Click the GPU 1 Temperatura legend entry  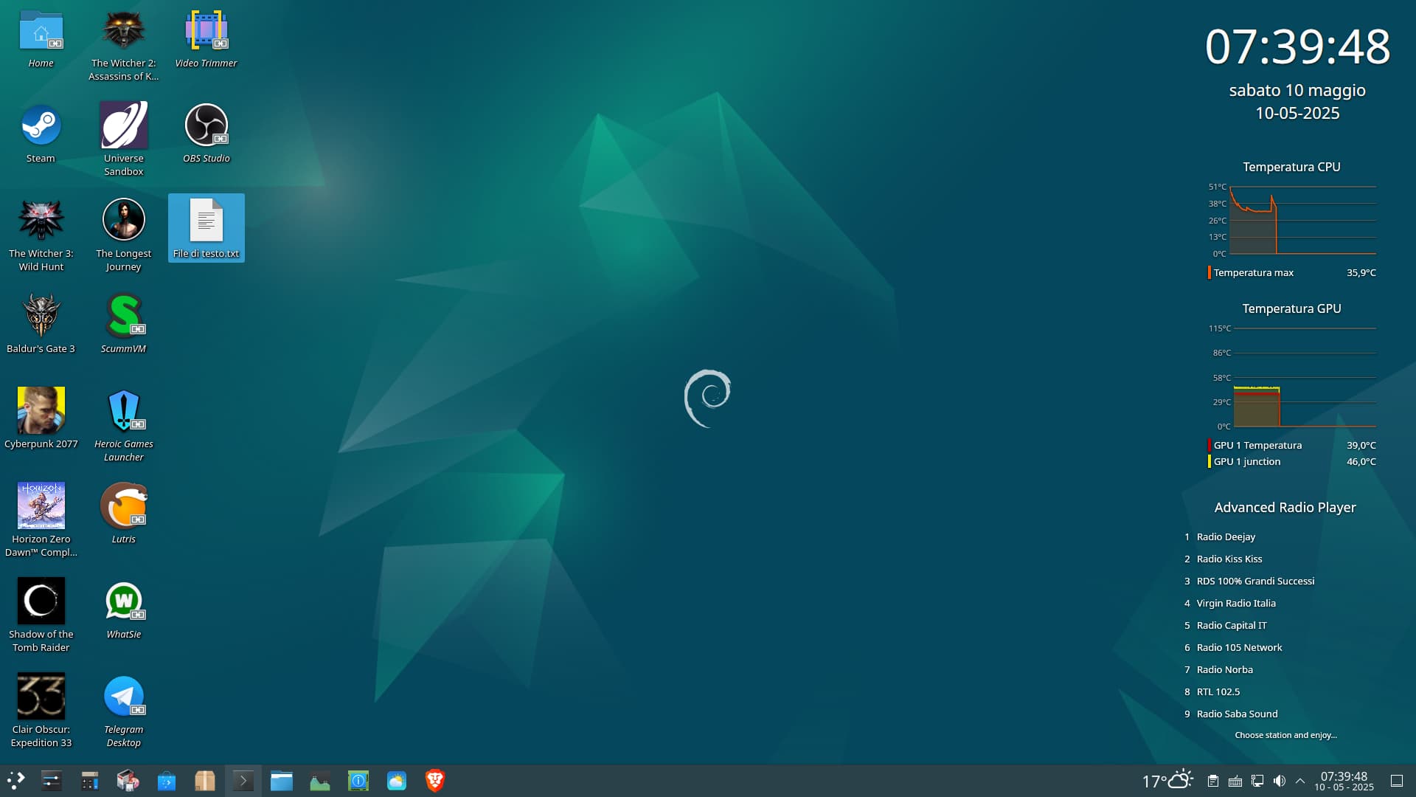pos(1292,445)
